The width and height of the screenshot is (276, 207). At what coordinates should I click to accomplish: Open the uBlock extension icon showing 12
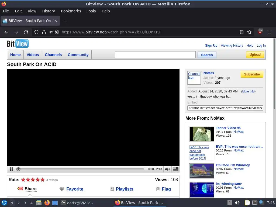[260, 32]
